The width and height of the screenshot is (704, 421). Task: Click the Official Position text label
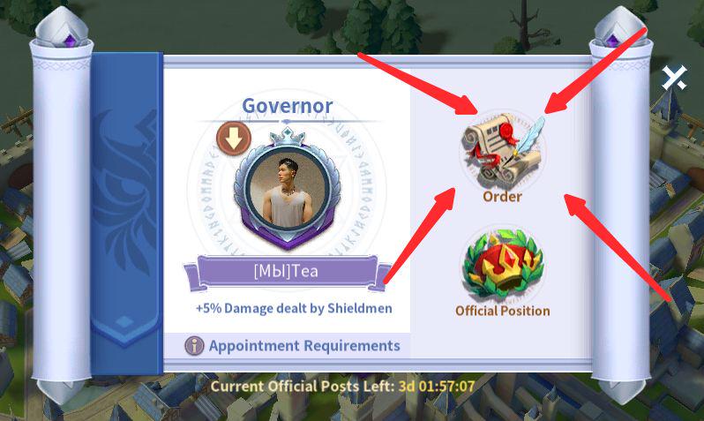tap(502, 311)
